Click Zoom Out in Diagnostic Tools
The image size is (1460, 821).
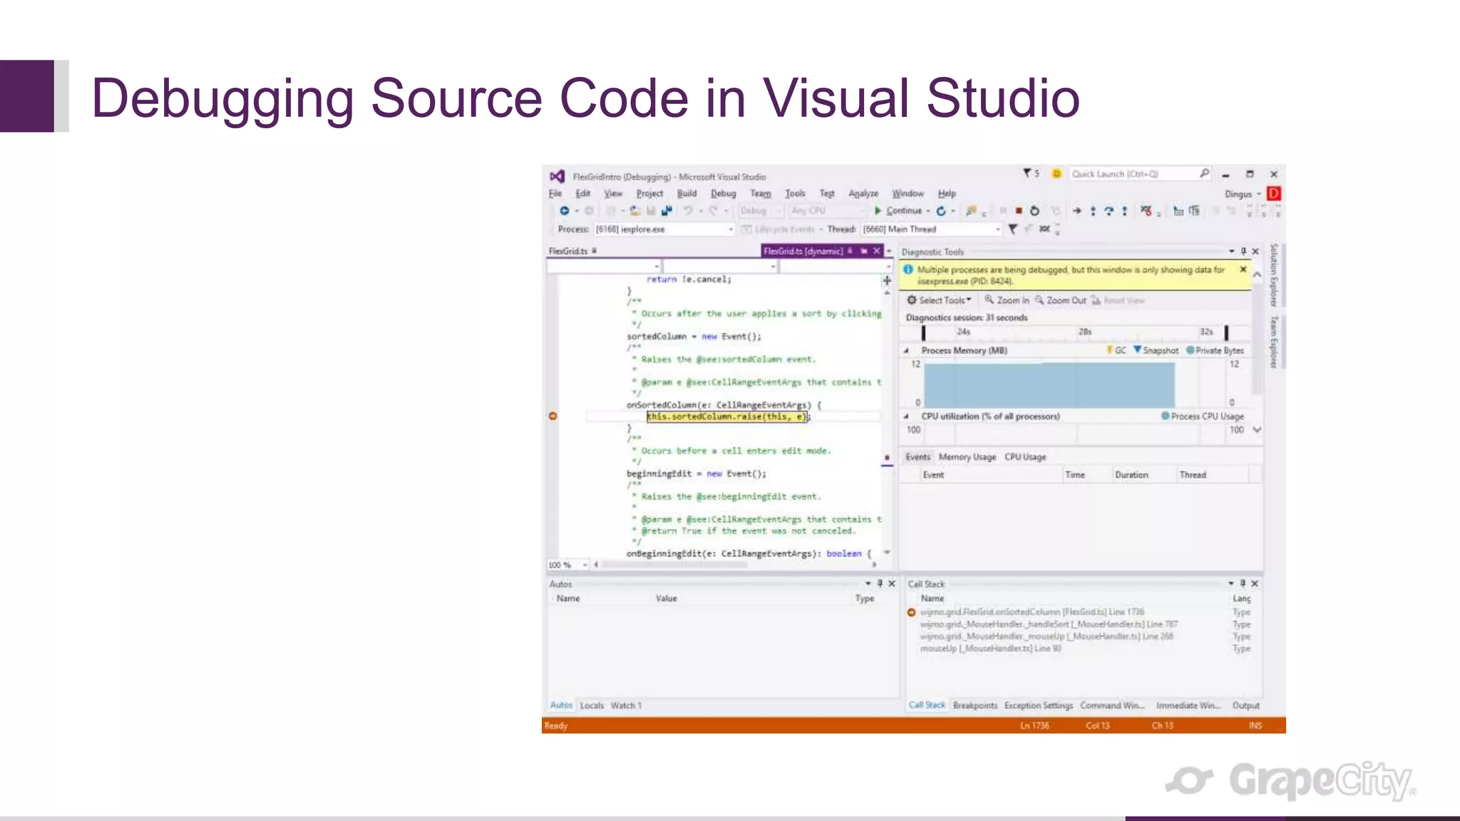(1061, 300)
